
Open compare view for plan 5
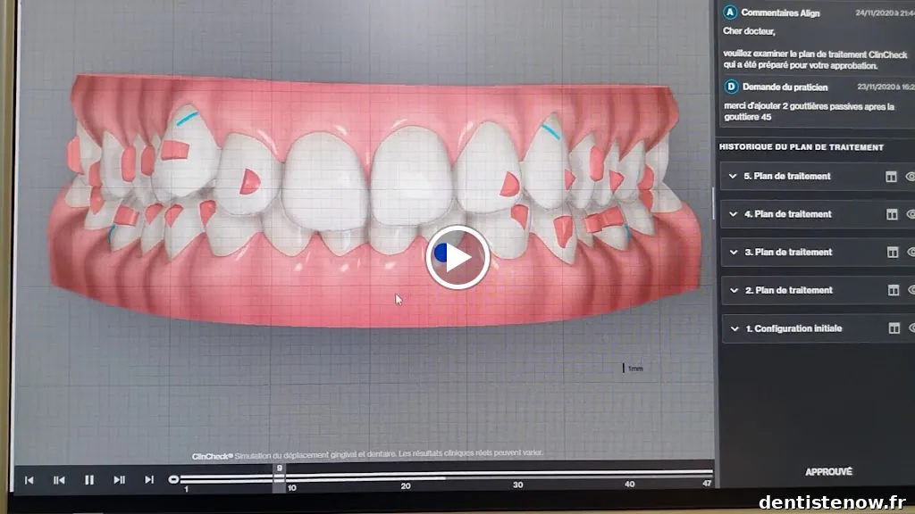[892, 177]
